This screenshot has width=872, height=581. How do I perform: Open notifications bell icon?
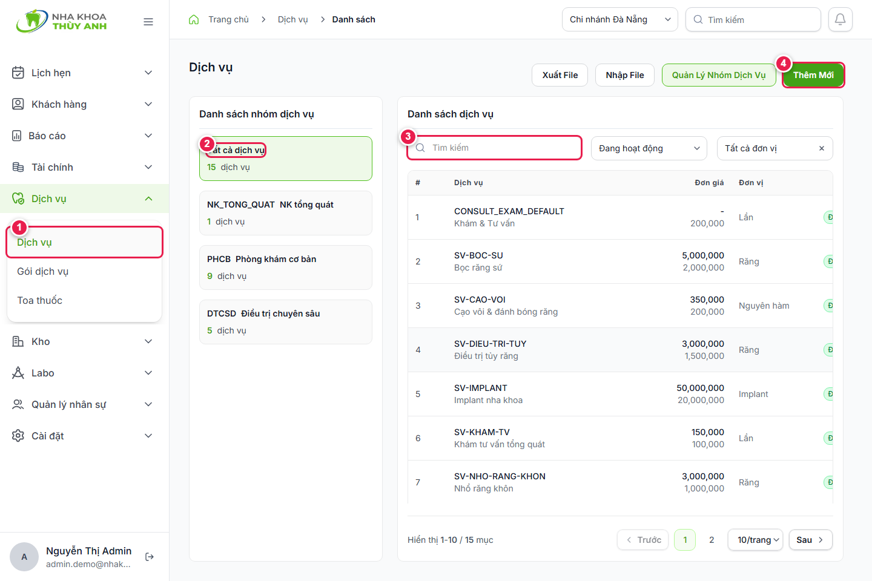tap(841, 19)
